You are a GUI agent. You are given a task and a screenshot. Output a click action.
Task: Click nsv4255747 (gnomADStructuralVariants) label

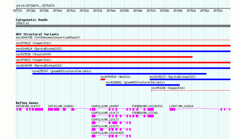[x=62, y=71]
